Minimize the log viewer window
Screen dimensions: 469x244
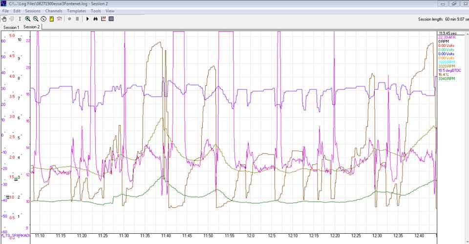click(443, 4)
